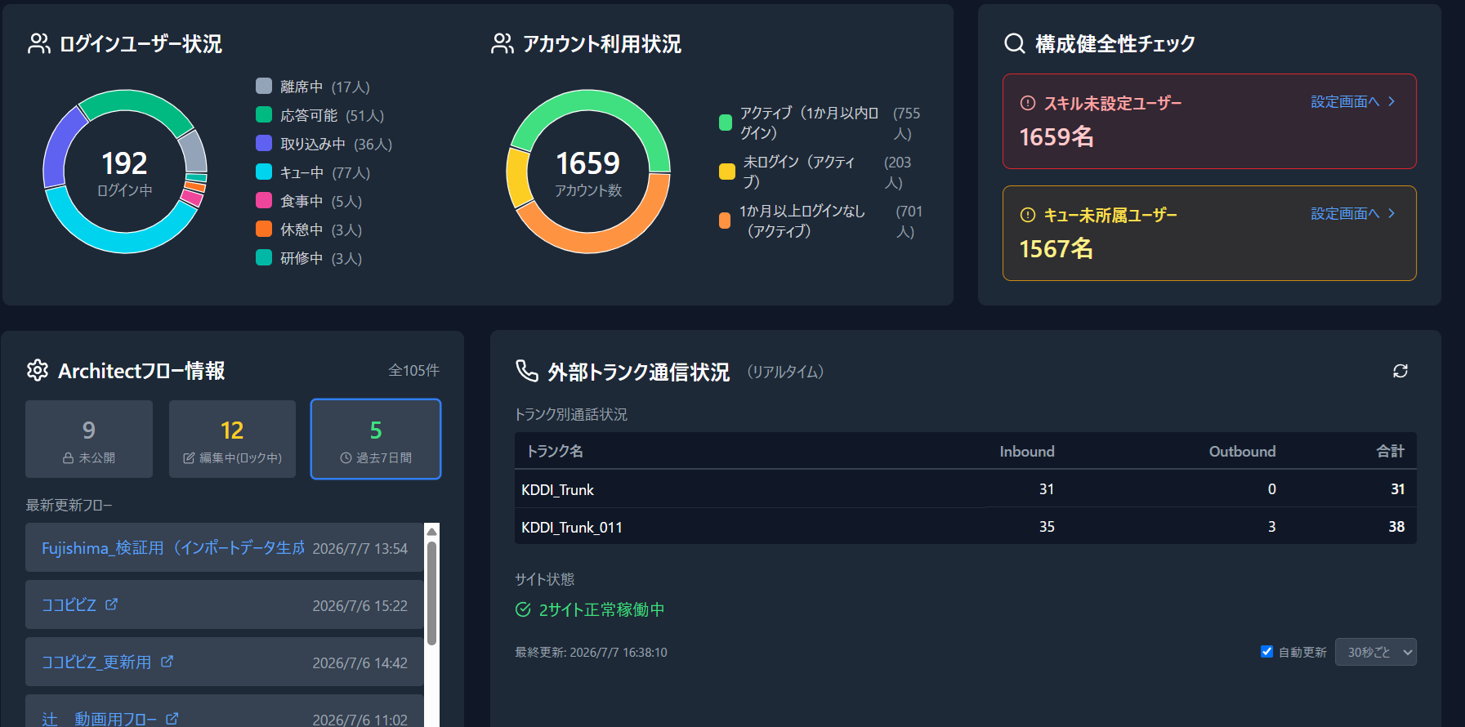Click the flow list scroll-up arrow
1465x727 pixels.
tap(431, 531)
